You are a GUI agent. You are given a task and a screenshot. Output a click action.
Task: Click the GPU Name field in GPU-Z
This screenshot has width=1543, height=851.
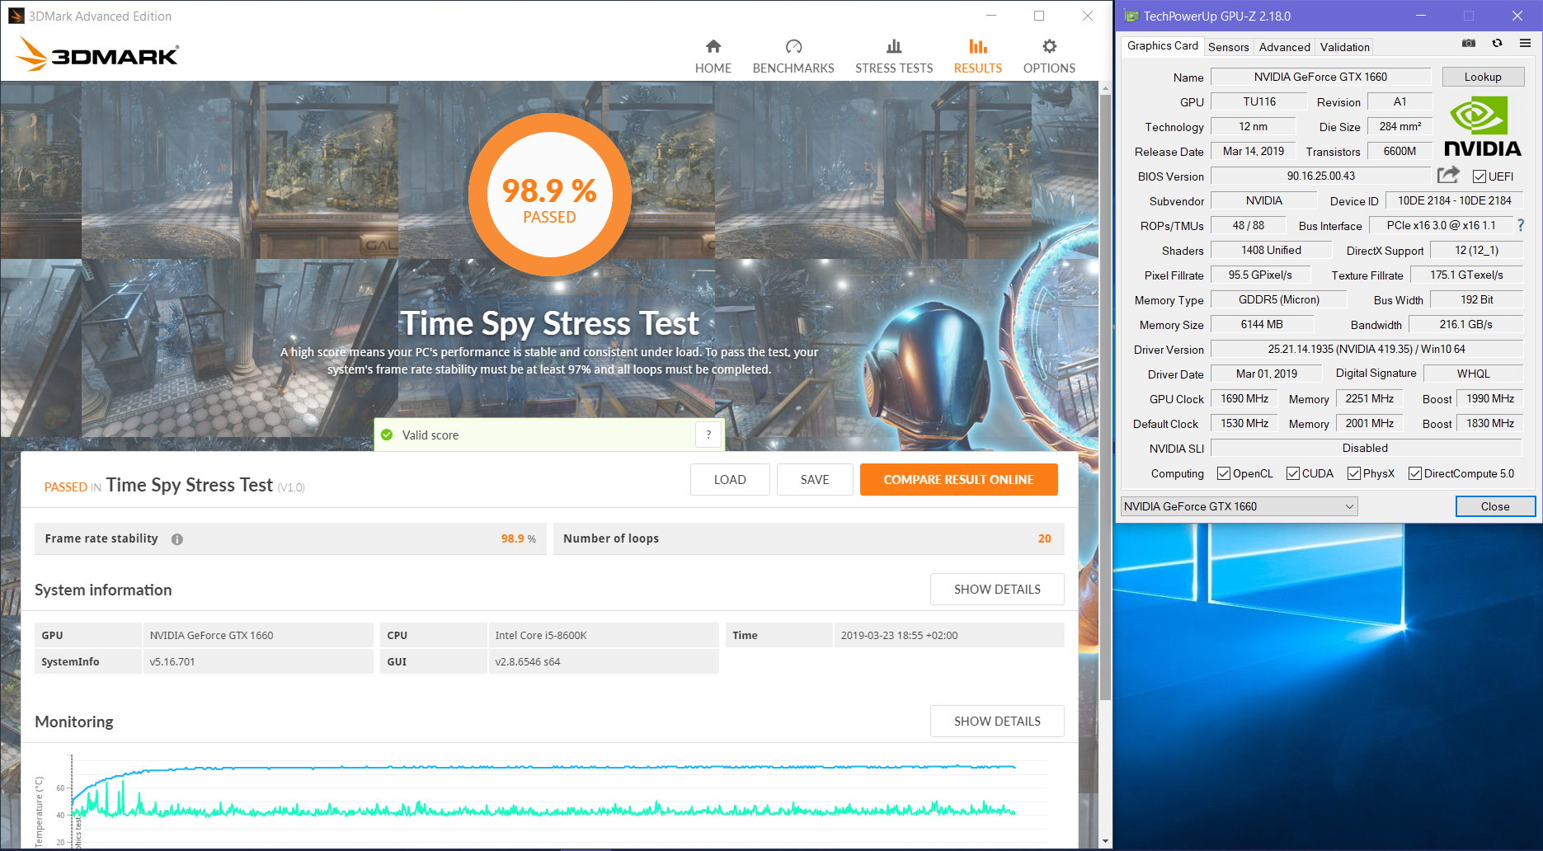[1320, 77]
